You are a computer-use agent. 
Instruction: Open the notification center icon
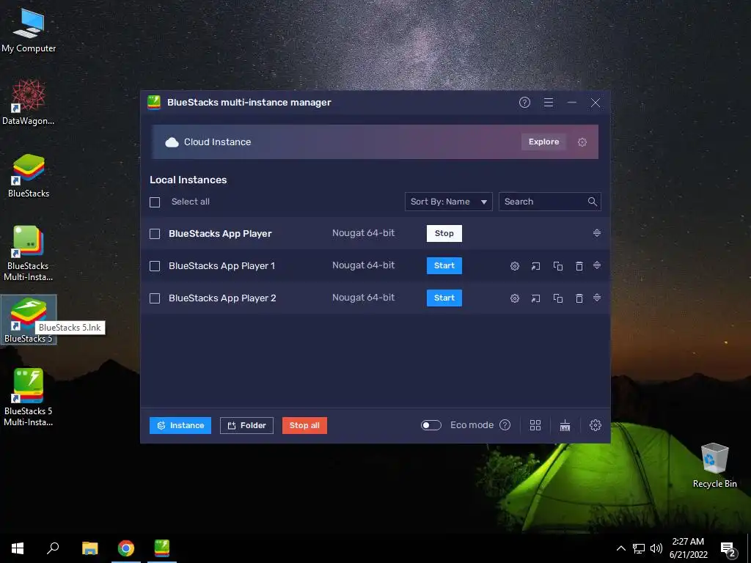tap(728, 548)
